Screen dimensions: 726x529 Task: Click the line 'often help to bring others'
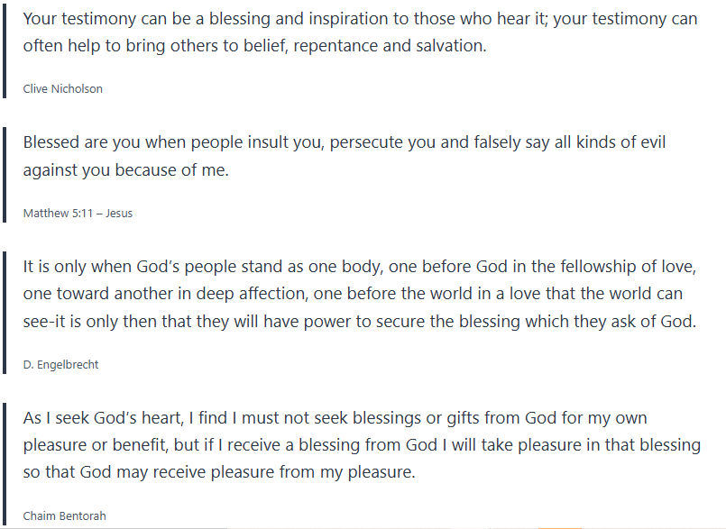254,46
